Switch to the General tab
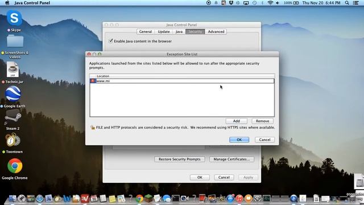Viewport: 364px width, 205px height. [146, 32]
